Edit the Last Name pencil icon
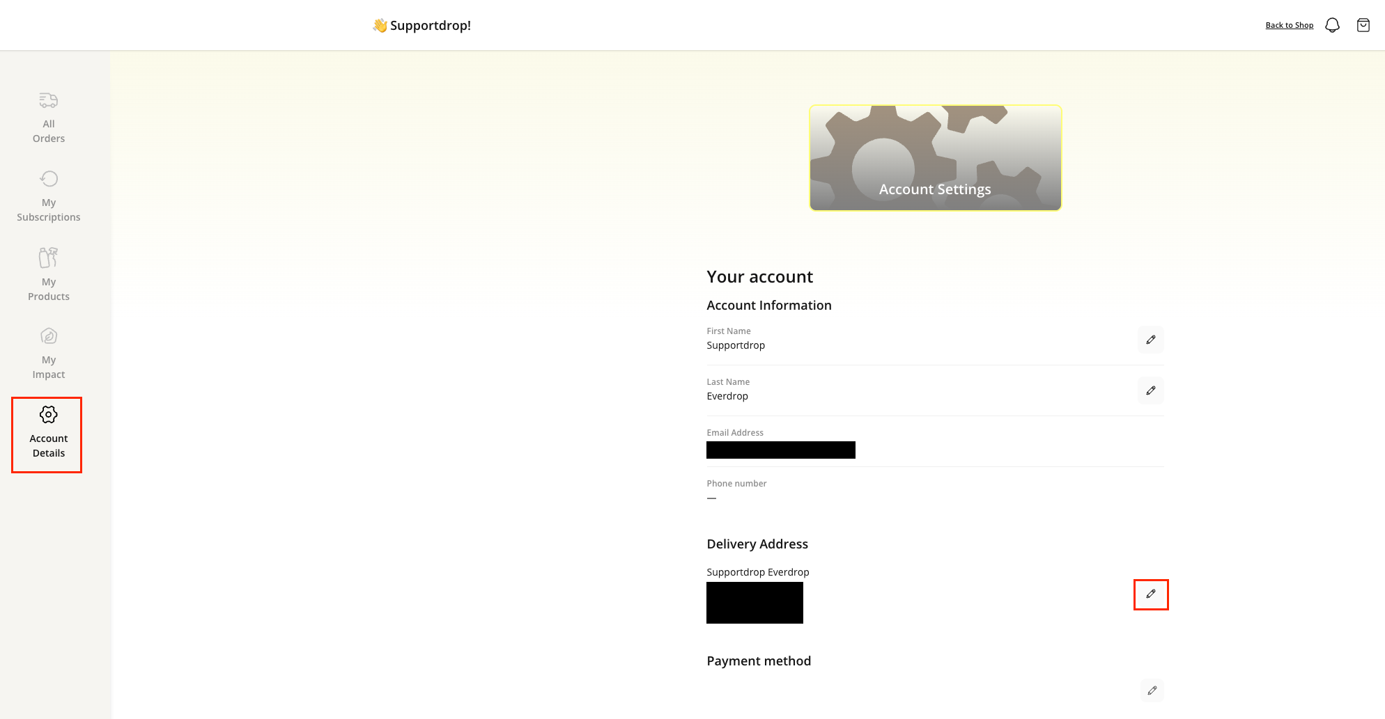The width and height of the screenshot is (1385, 719). 1151,390
